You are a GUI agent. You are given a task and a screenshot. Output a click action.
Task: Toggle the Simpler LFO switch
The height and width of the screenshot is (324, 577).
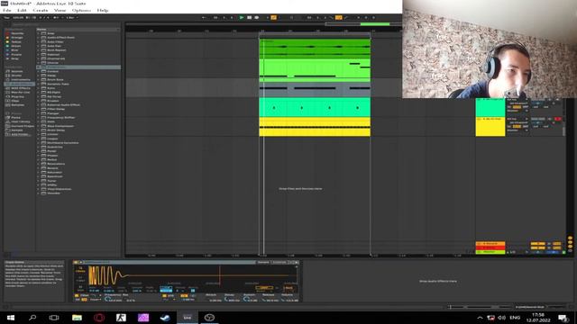164,295
